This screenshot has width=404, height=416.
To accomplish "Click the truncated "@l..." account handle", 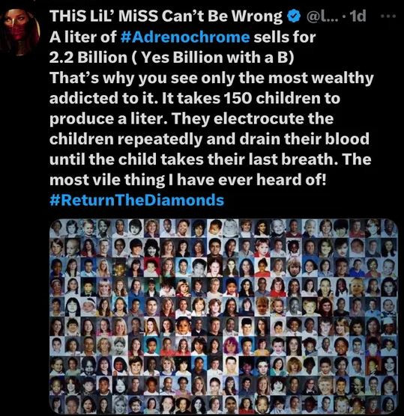I will (x=322, y=16).
